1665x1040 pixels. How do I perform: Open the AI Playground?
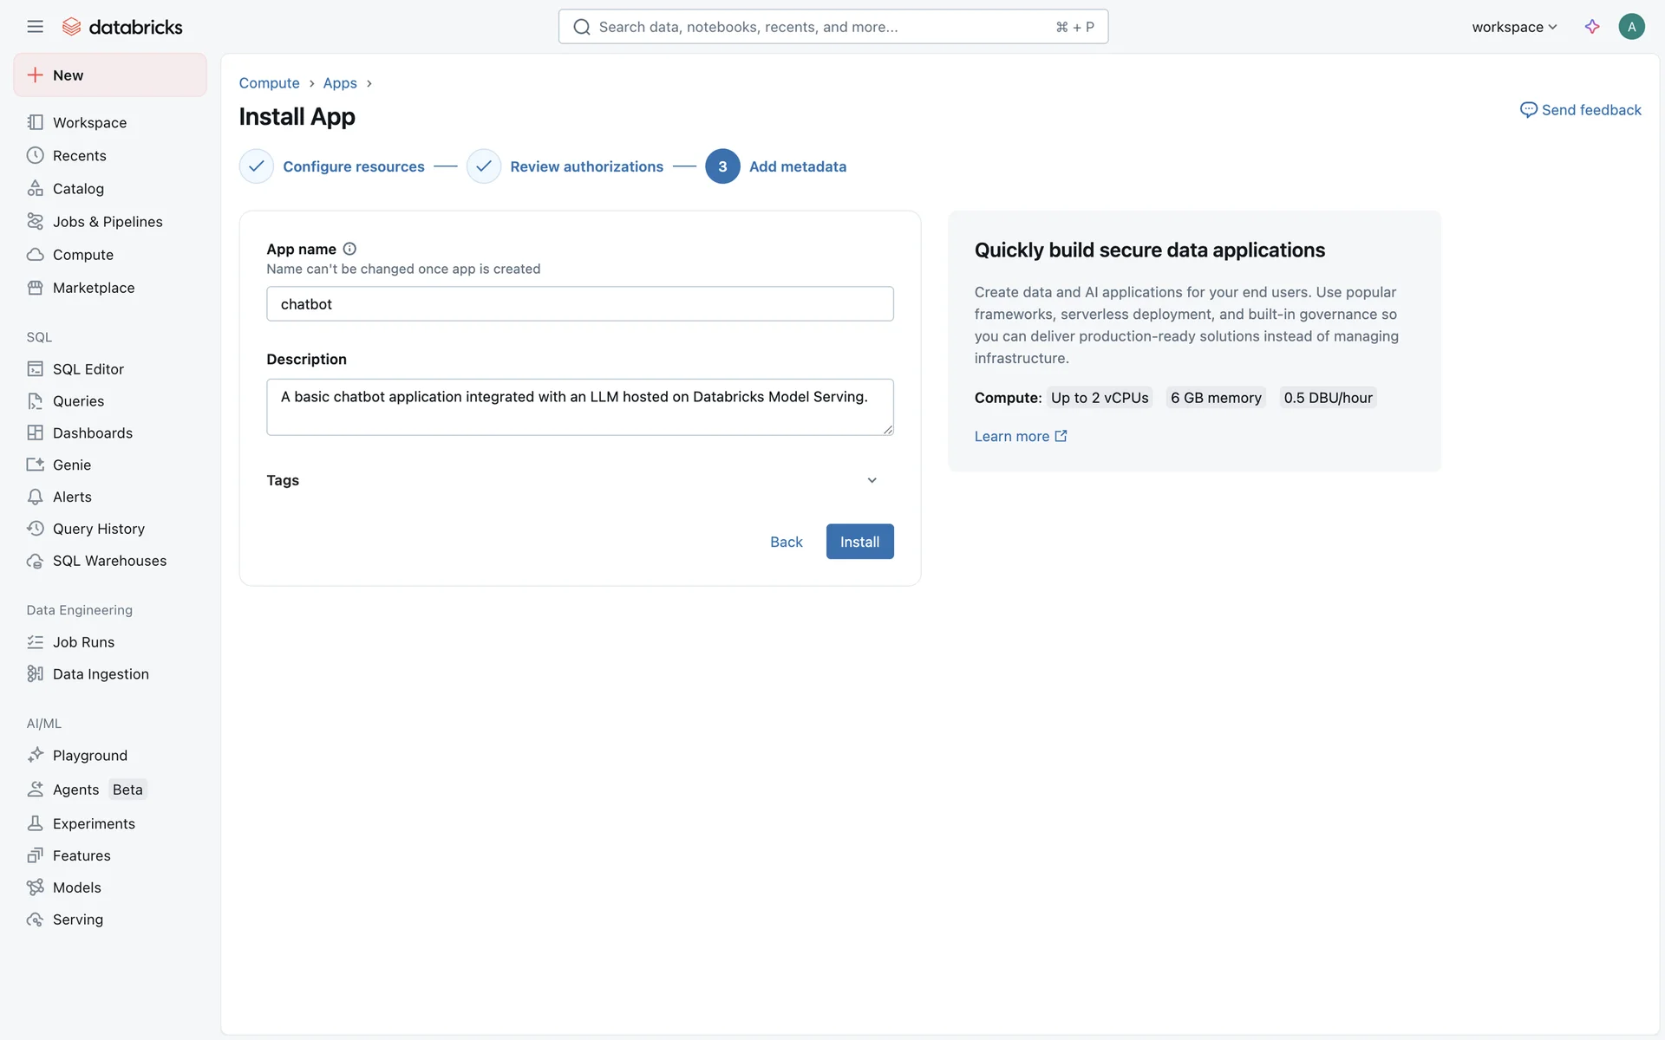[89, 756]
